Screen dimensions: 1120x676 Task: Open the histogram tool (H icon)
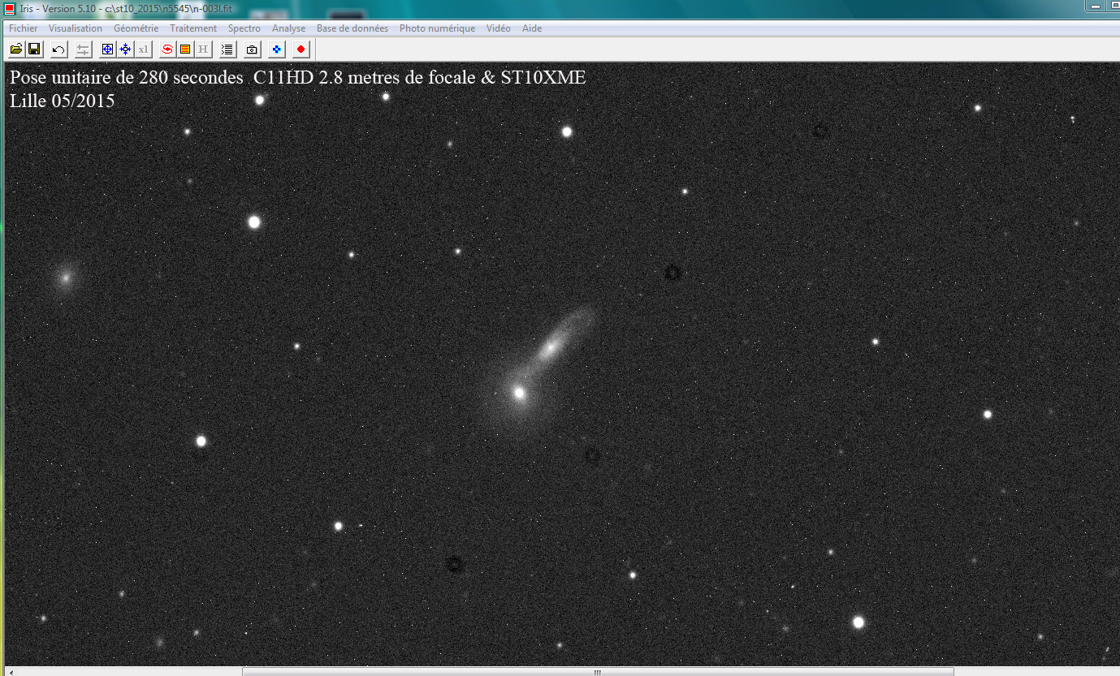coord(204,49)
